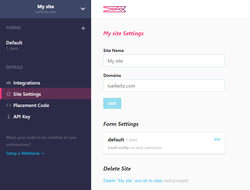Click the default form settings card
The width and height of the screenshot is (250, 190).
[164, 143]
